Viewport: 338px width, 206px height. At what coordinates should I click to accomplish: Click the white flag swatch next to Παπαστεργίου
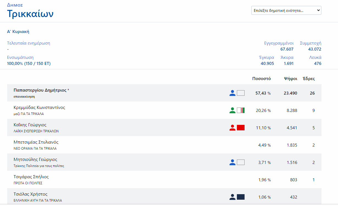point(241,93)
